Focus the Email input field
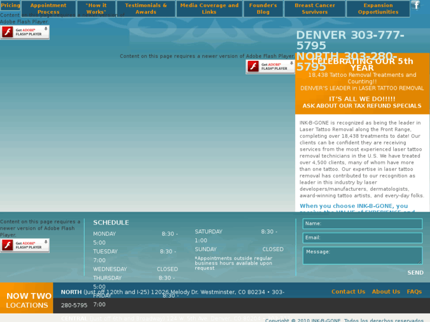The height and width of the screenshot is (322, 430). tap(362, 238)
